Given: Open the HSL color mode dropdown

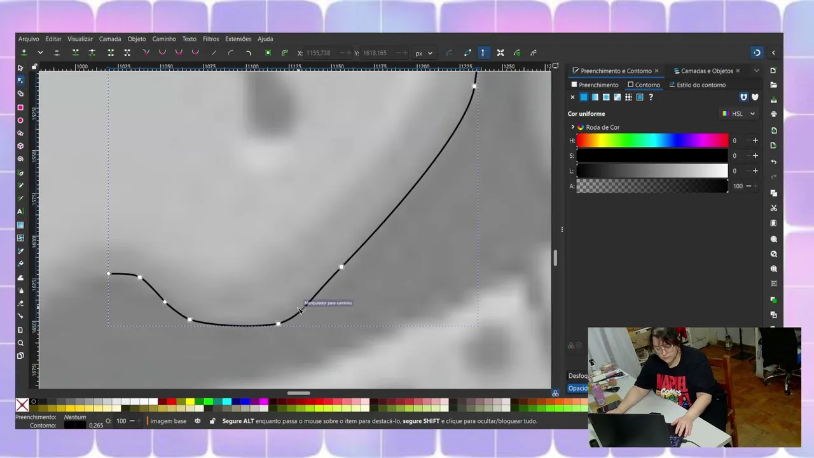Looking at the screenshot, I should [x=738, y=114].
